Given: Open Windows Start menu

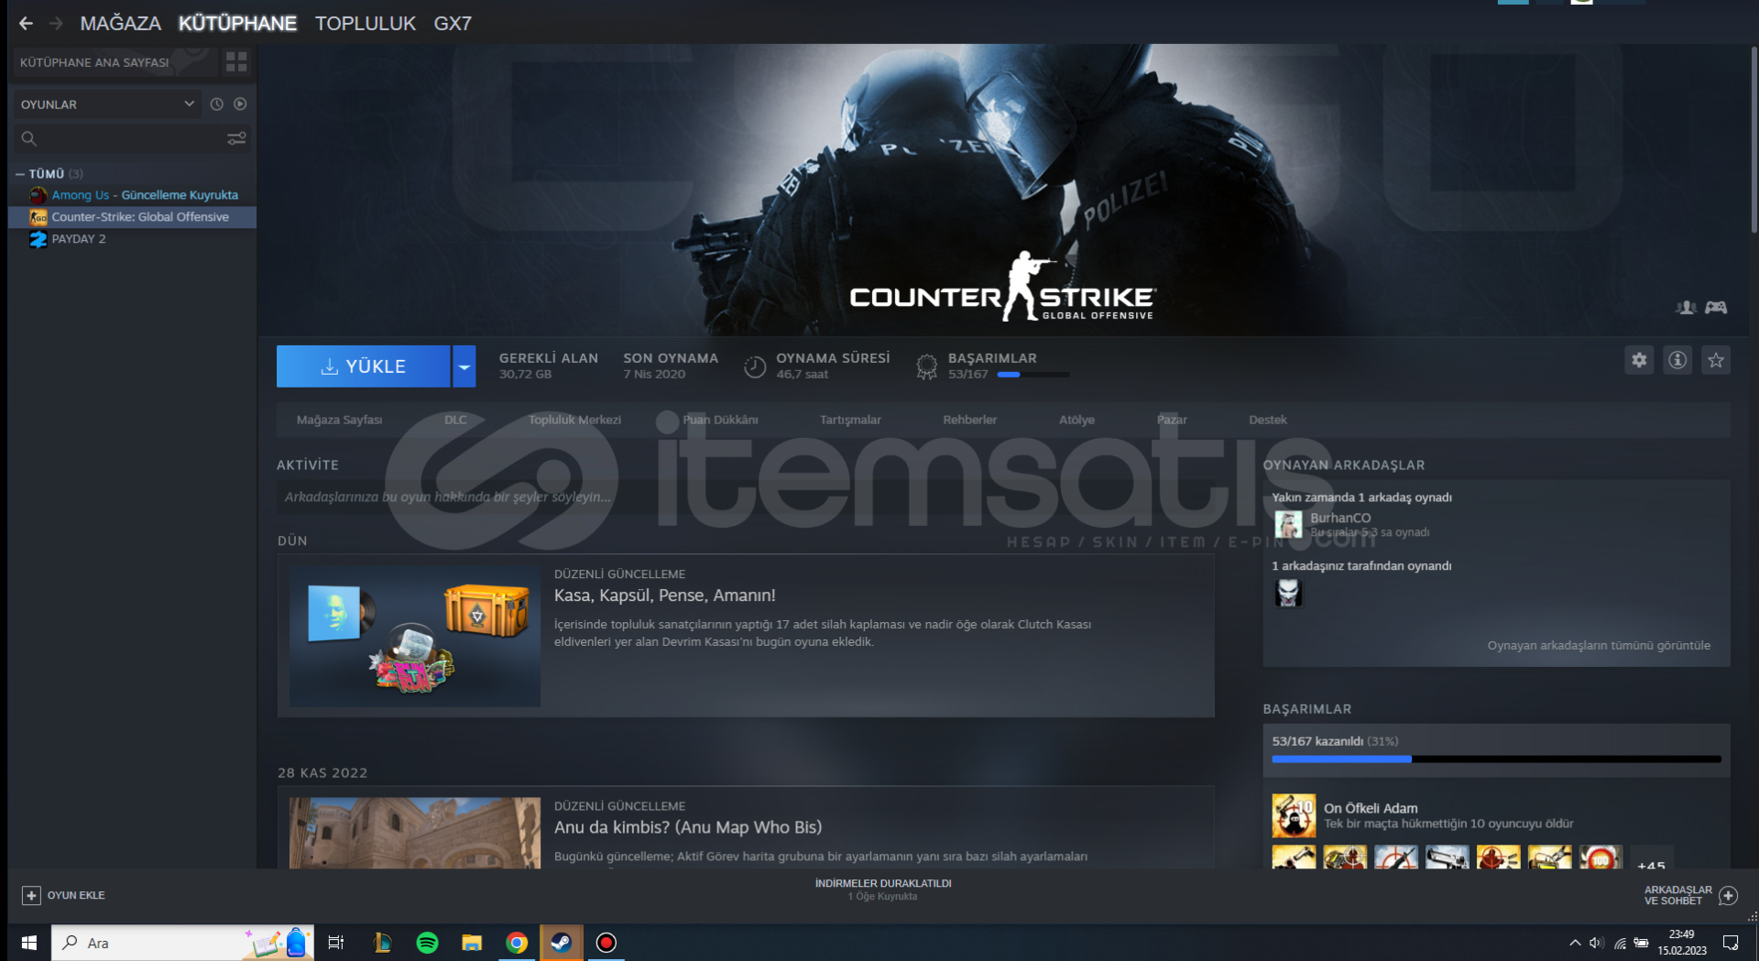Looking at the screenshot, I should coord(28,943).
